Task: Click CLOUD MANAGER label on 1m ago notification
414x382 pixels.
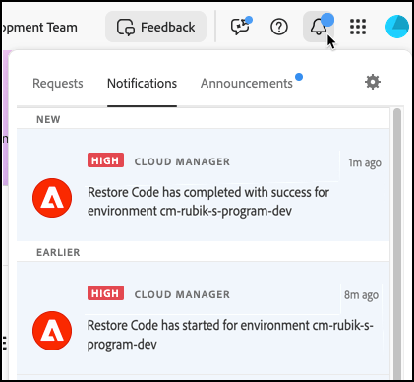Action: click(182, 161)
